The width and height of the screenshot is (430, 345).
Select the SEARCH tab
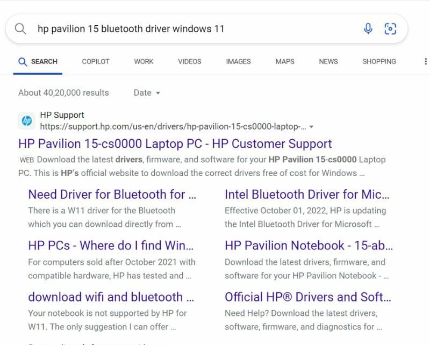[x=38, y=61]
